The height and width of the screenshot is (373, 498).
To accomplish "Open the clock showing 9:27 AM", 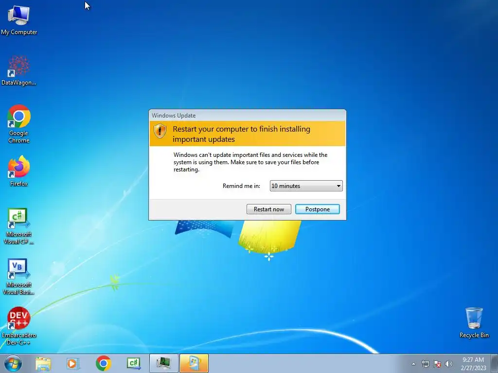I will click(473, 364).
